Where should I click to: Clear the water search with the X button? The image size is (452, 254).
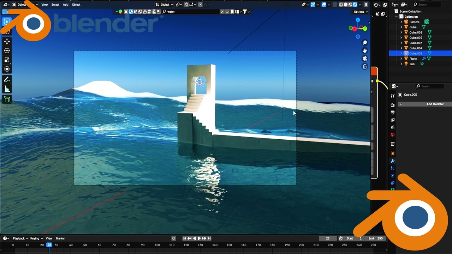tap(222, 12)
